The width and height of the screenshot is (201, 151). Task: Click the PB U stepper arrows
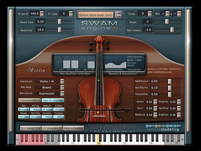[179, 14]
